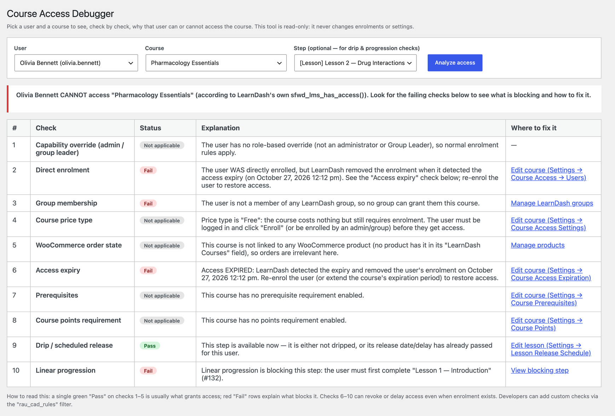Click the WooCommerce order state check name

[79, 245]
